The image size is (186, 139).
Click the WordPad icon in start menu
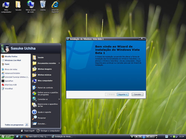(3, 89)
